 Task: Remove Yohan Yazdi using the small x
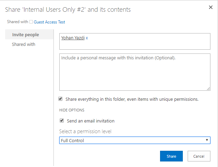pyautogui.click(x=87, y=38)
